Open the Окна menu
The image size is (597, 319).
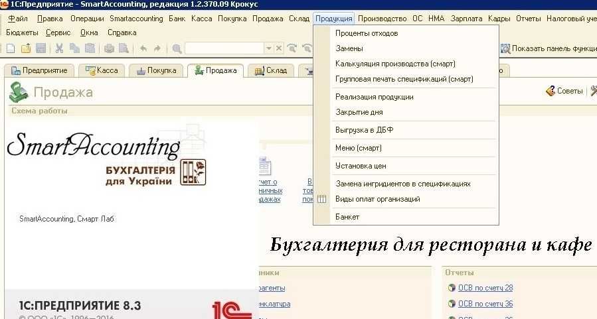pyautogui.click(x=89, y=32)
